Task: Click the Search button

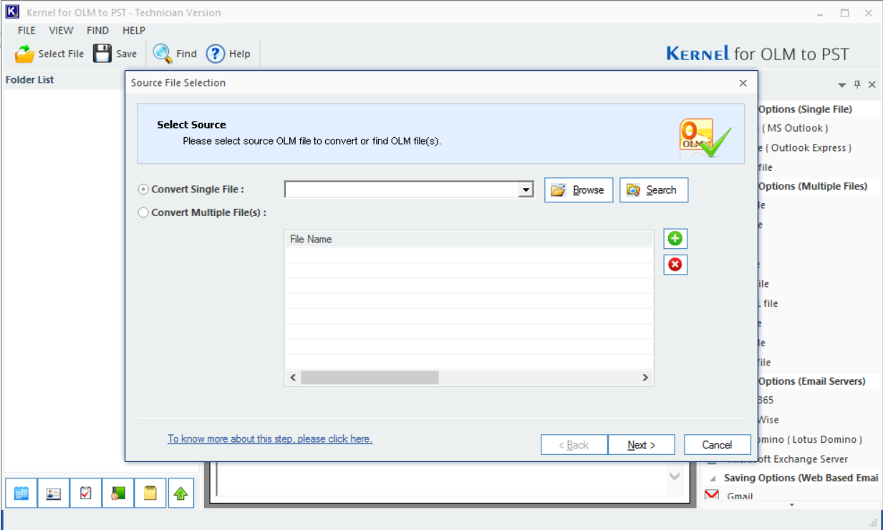Action: (x=654, y=190)
